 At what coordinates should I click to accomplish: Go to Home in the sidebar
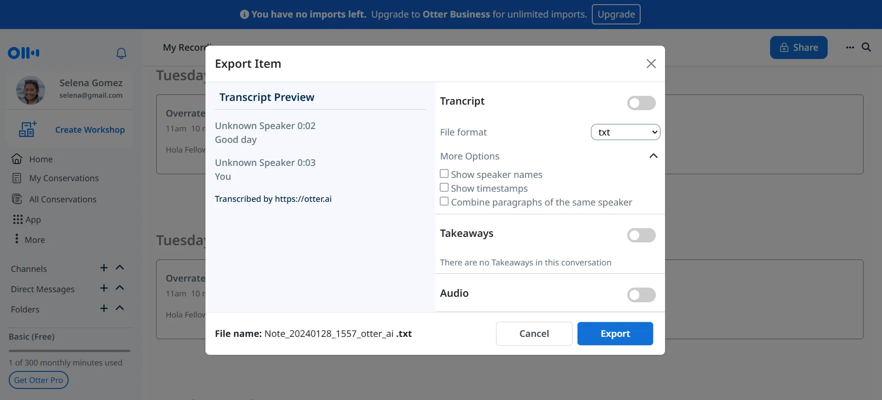point(41,159)
